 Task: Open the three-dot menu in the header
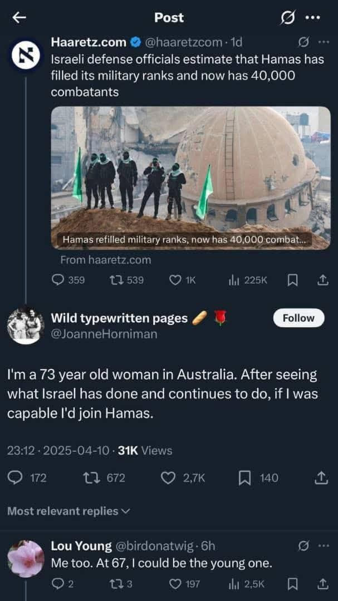313,18
